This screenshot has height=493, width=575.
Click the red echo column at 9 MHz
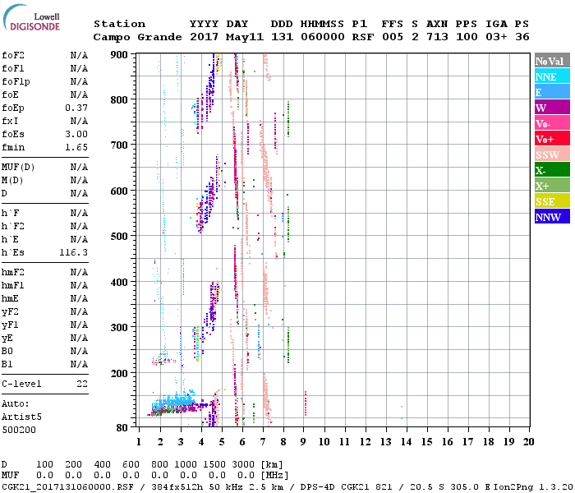306,403
